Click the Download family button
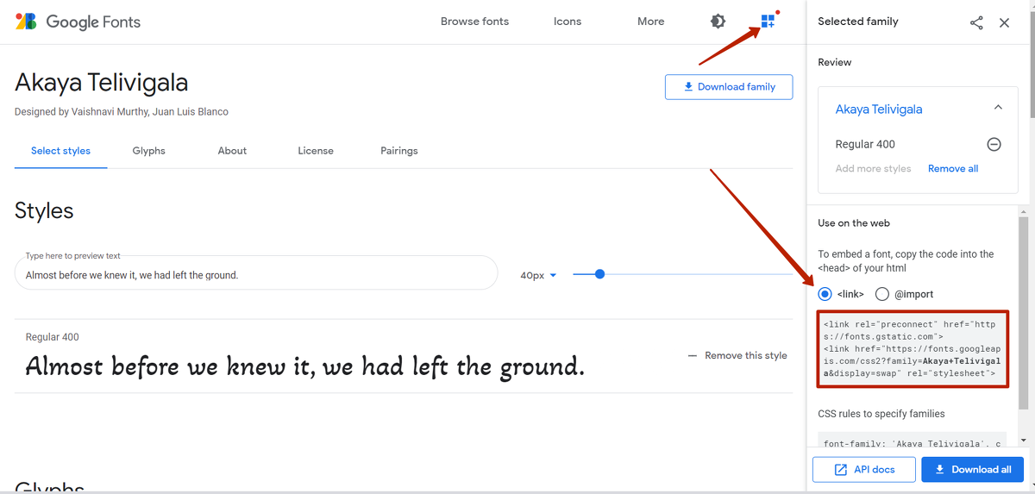The image size is (1035, 494). click(728, 87)
